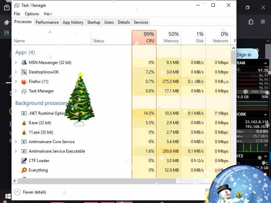Switch to the Performance tab
This screenshot has width=271, height=203.
(47, 22)
